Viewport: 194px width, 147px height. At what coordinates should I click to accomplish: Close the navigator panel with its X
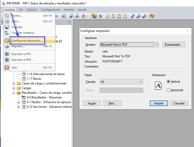coord(69,22)
